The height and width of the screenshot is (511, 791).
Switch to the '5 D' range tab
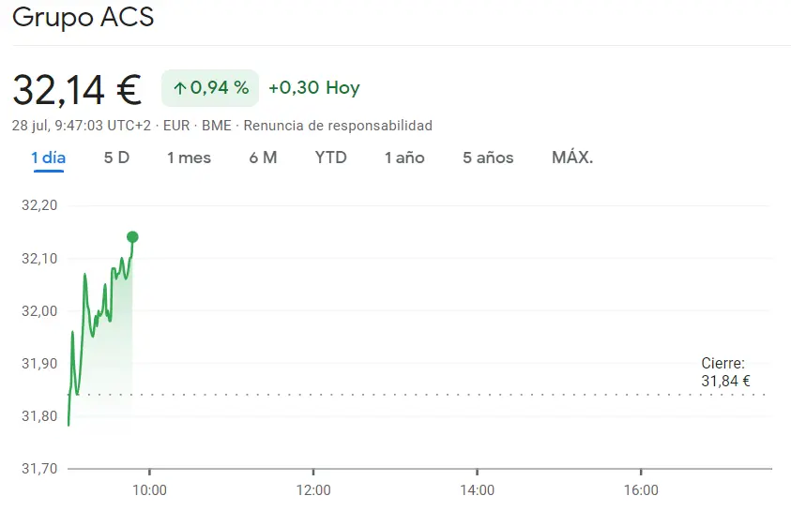click(116, 158)
